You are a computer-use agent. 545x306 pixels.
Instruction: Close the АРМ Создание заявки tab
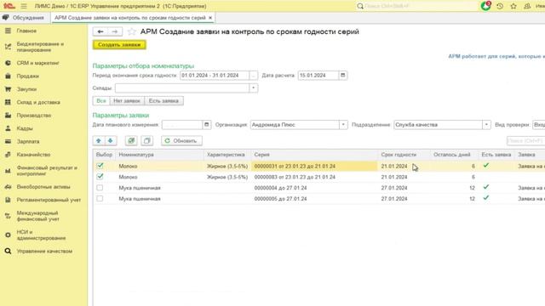[210, 18]
